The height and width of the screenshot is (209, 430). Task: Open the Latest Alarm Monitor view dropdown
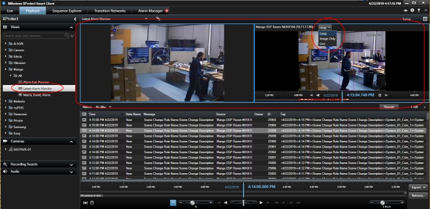(146, 19)
